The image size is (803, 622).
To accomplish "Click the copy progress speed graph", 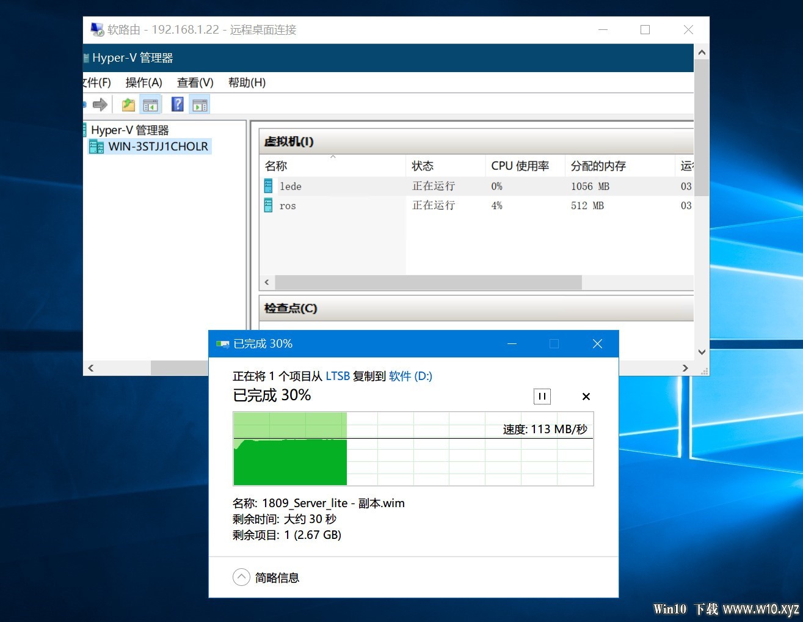I will (413, 449).
